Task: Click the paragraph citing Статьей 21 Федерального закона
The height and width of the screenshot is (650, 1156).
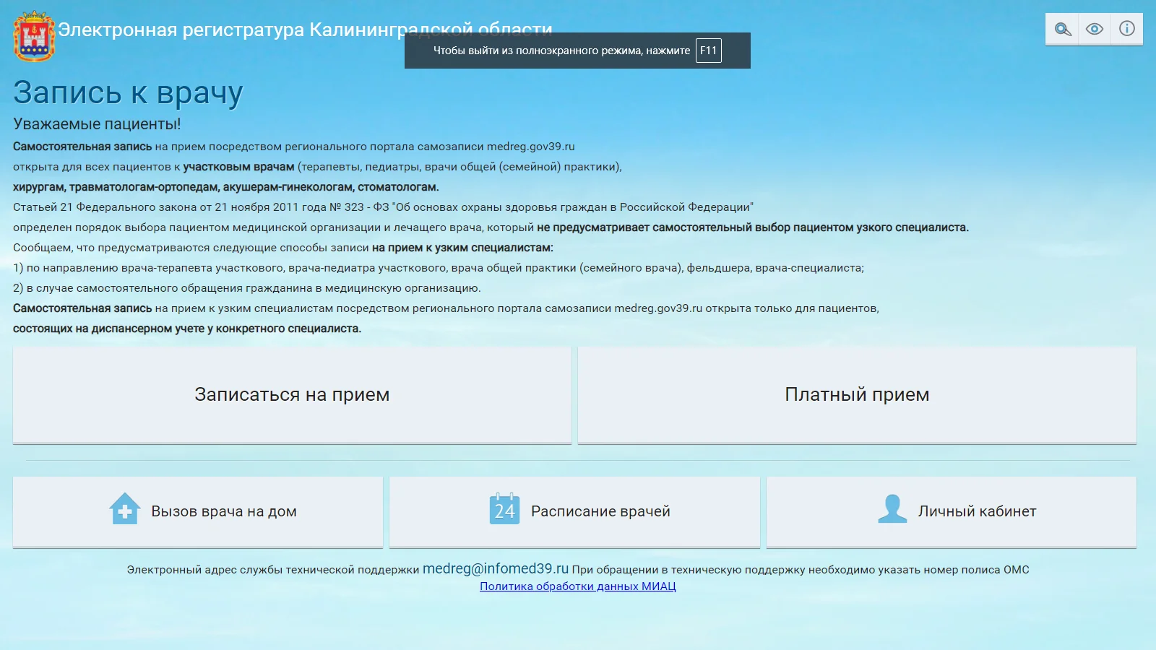Action: [383, 207]
